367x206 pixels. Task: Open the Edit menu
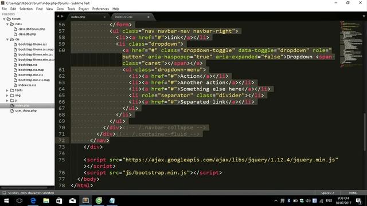13,9
